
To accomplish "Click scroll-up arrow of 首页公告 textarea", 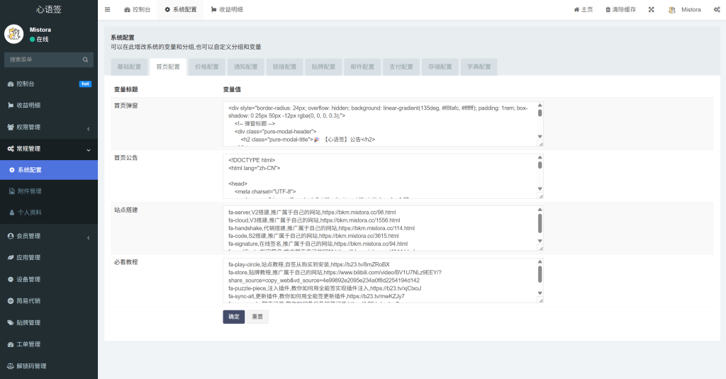I will (x=540, y=157).
